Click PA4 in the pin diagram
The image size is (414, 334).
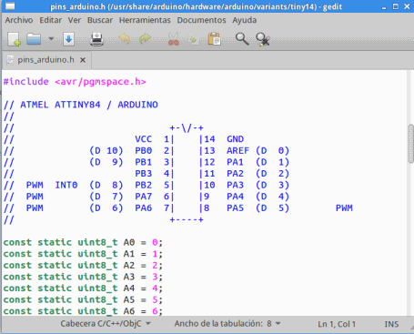(x=235, y=197)
